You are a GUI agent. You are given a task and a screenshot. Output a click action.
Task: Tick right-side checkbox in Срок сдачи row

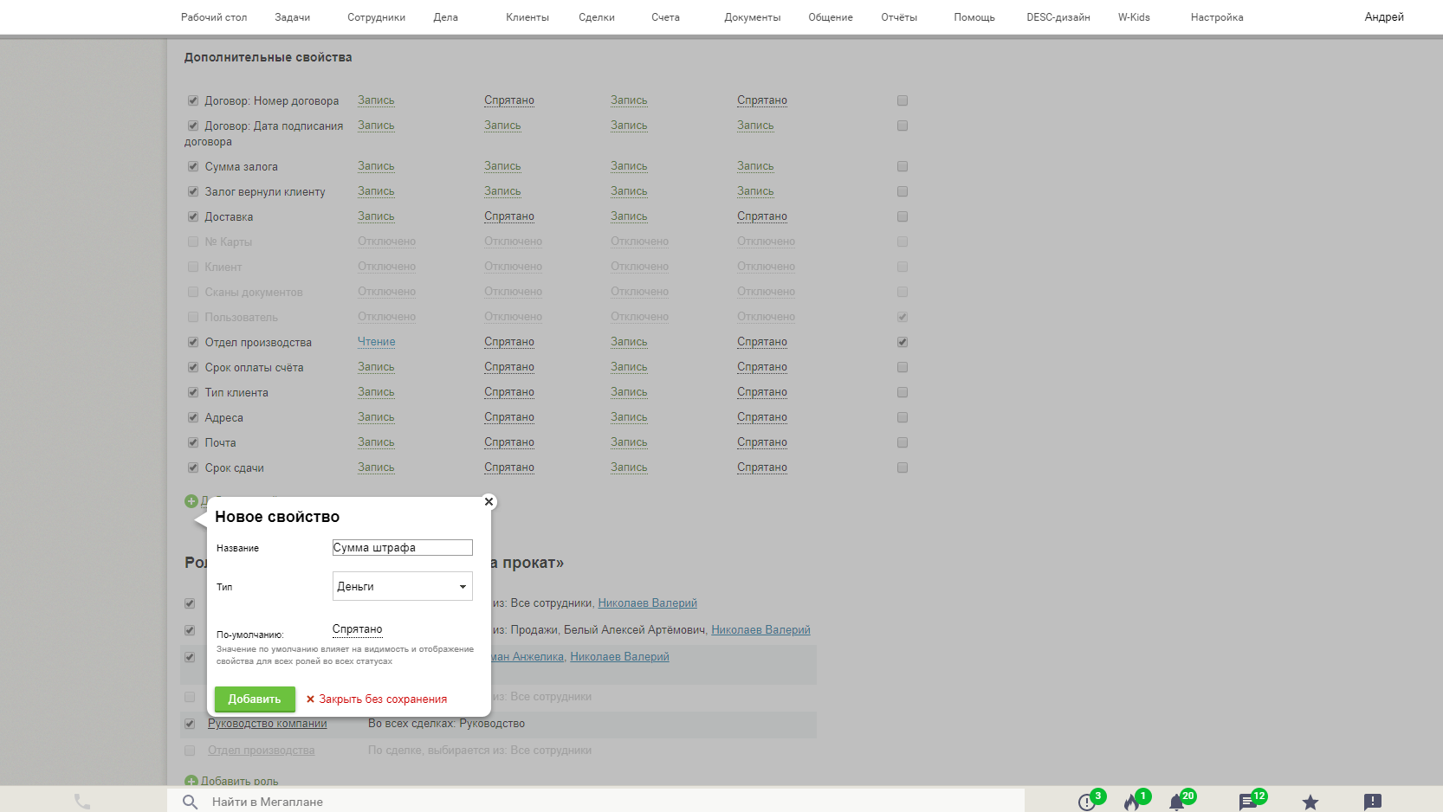(903, 467)
